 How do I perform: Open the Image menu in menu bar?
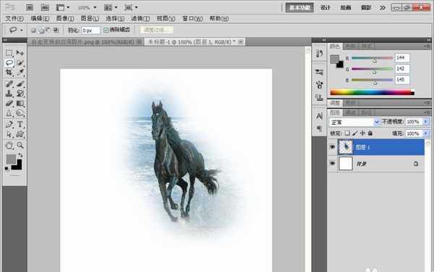(65, 19)
